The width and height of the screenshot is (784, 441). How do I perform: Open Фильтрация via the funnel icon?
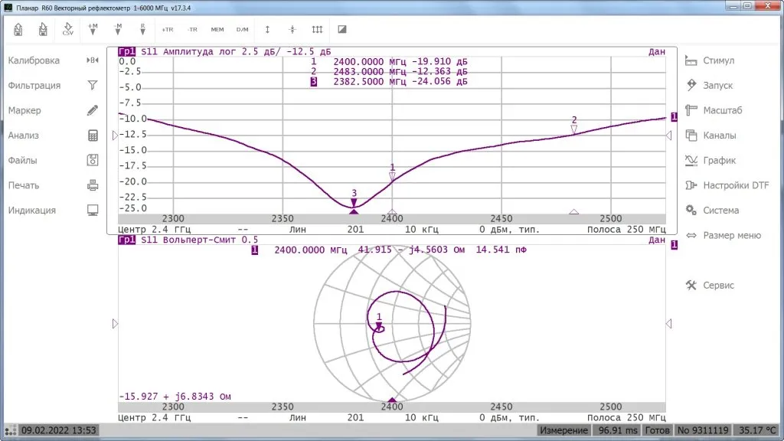coord(93,86)
